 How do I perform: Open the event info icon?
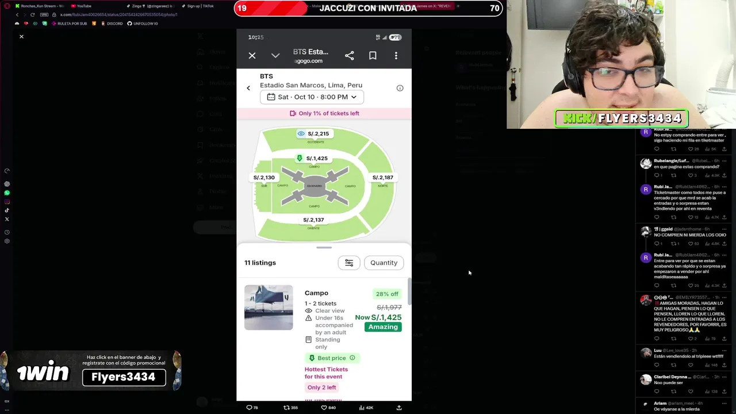coord(400,88)
